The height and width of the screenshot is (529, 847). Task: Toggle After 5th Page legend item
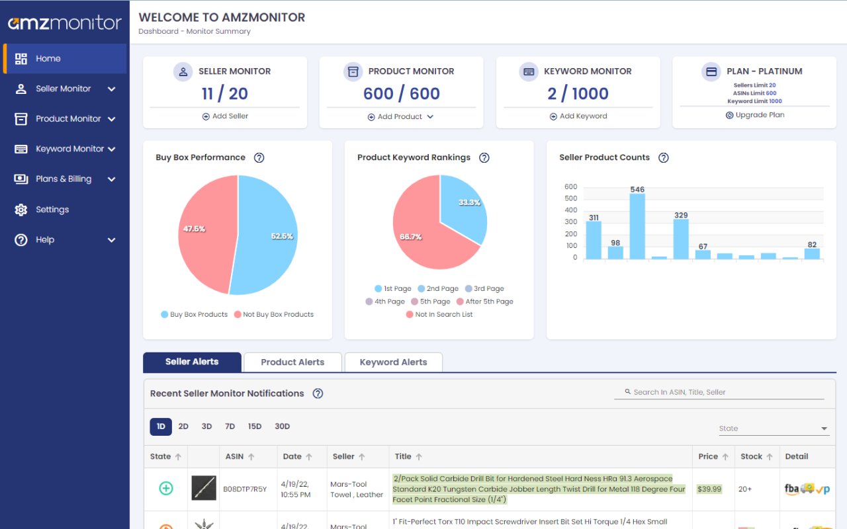pyautogui.click(x=485, y=302)
